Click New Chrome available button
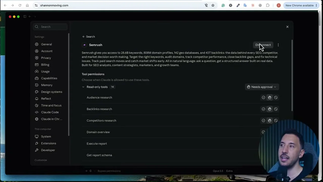 301,5
